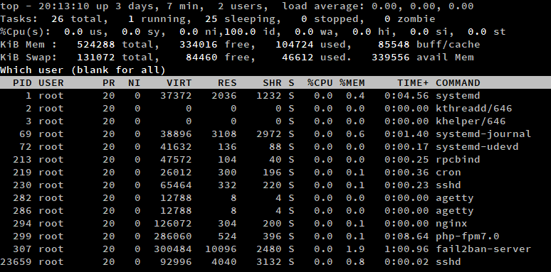Select the kthreadd/646 command
The width and height of the screenshot is (551, 272).
click(x=473, y=109)
